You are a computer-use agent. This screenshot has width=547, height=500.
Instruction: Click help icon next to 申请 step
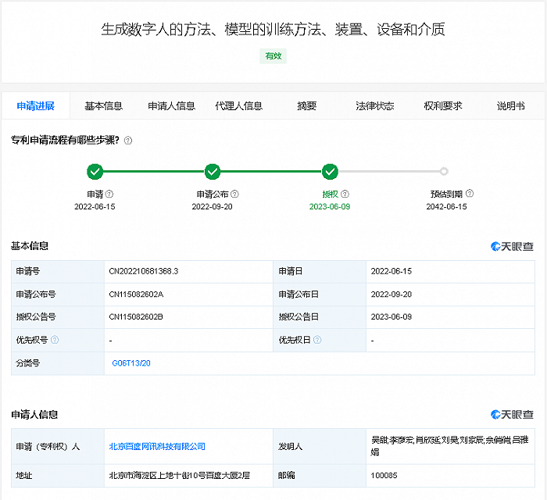tap(109, 194)
